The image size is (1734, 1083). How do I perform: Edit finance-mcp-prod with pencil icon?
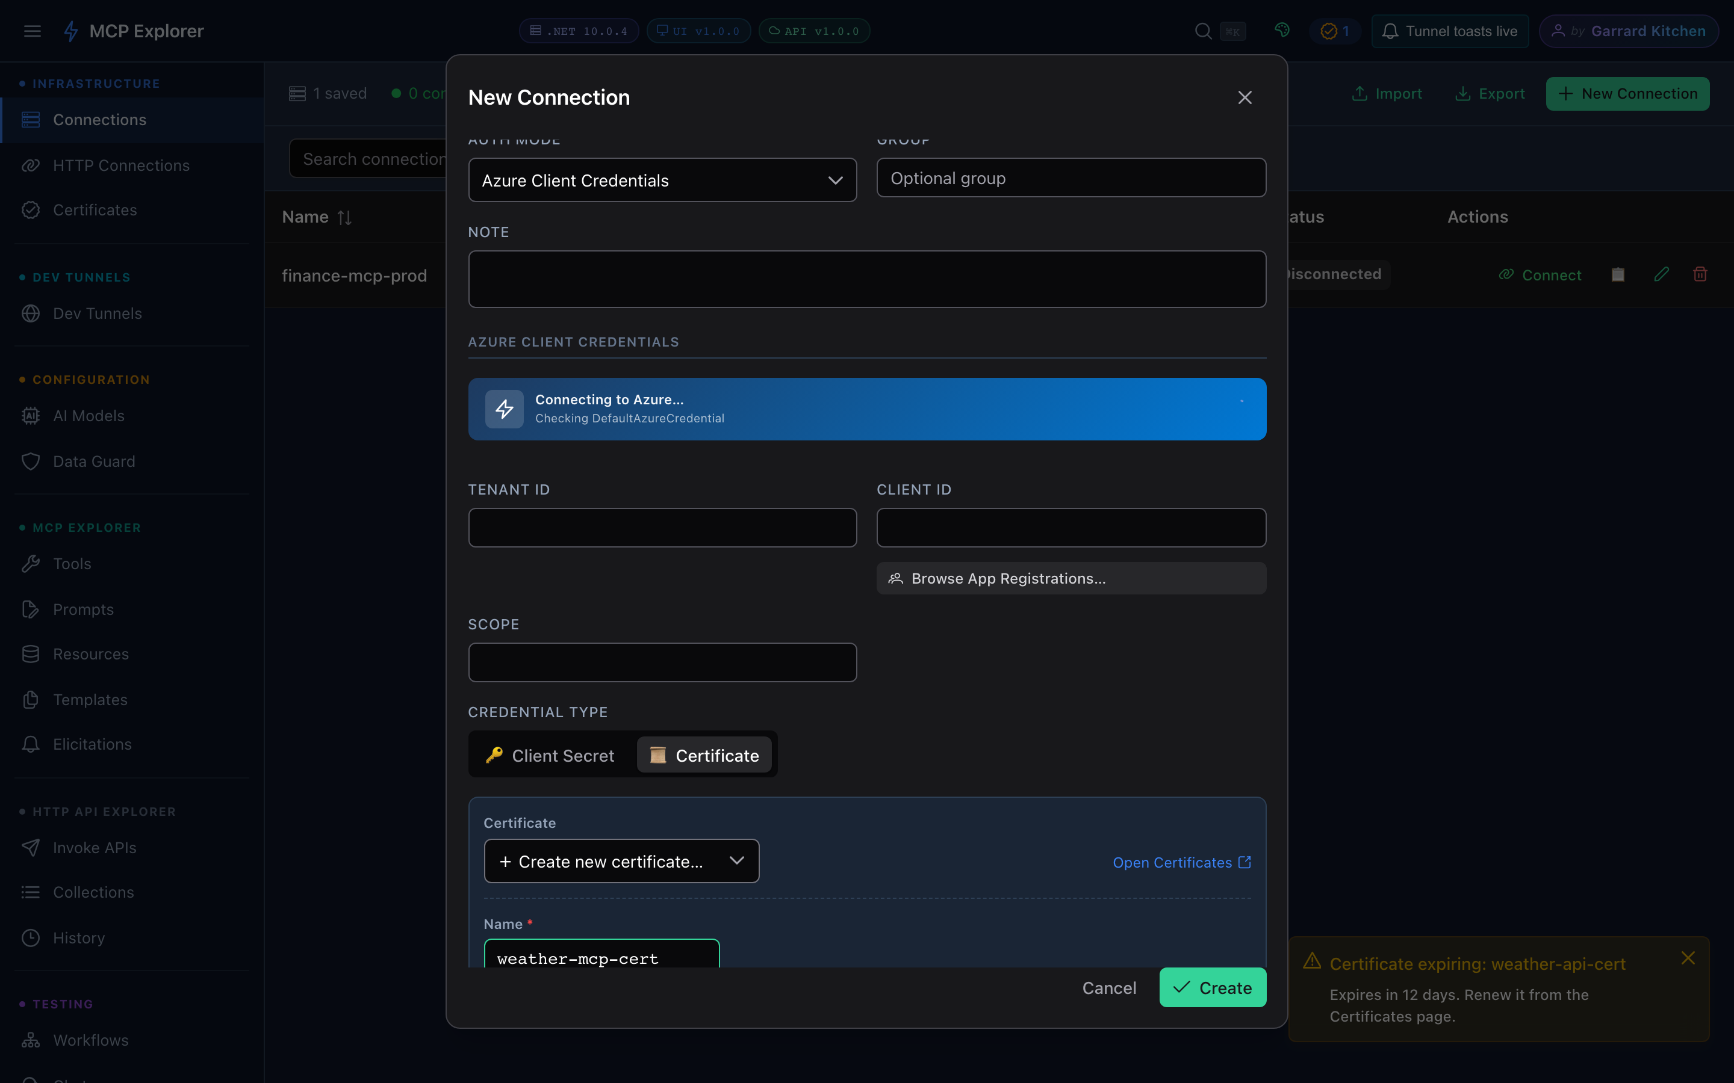[1661, 274]
